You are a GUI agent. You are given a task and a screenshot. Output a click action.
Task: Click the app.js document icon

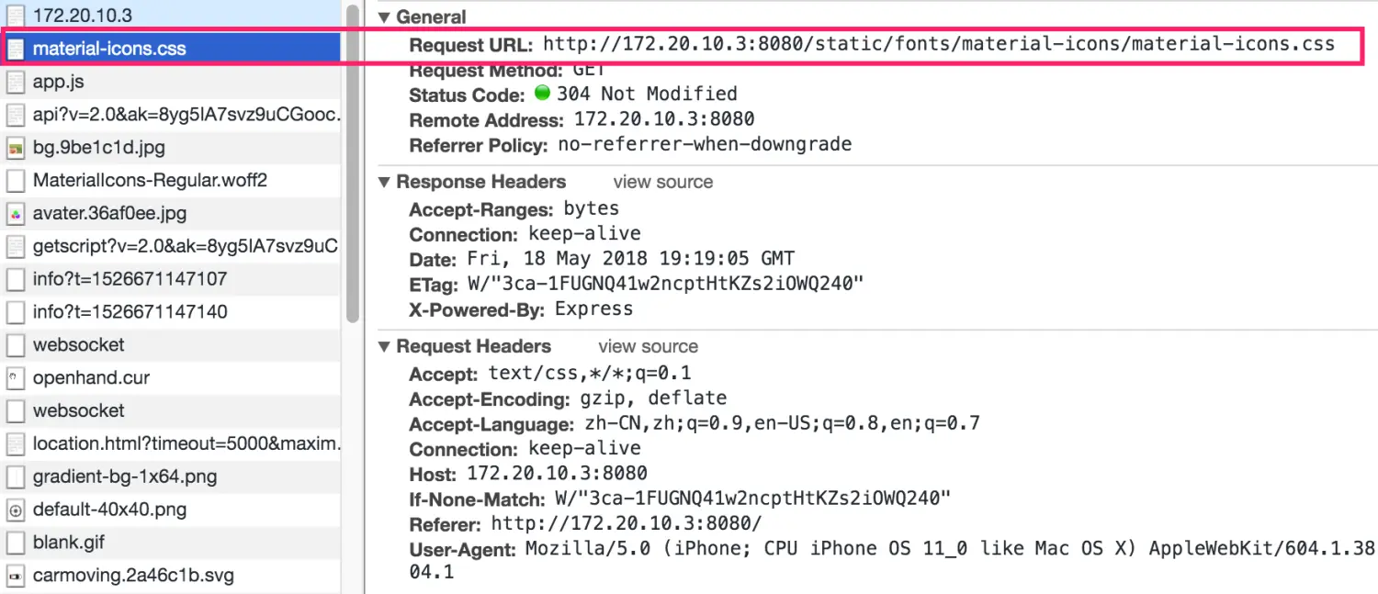(16, 82)
